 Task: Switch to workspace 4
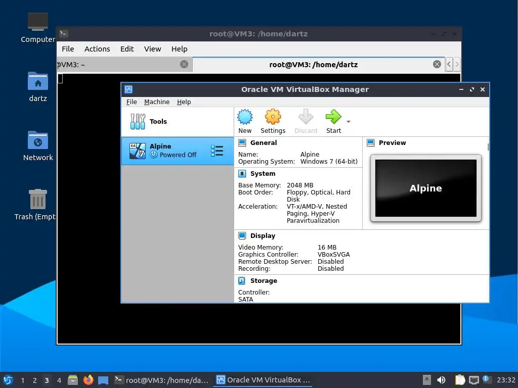59,380
